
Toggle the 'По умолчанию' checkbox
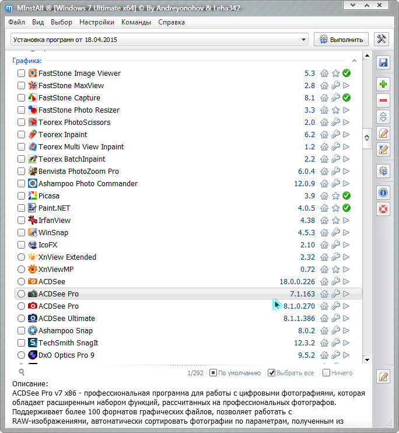tap(213, 373)
